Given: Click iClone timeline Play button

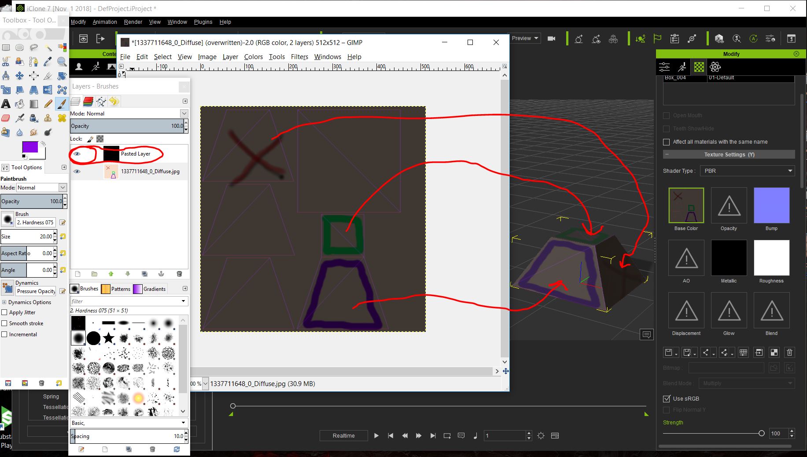Looking at the screenshot, I should 376,436.
